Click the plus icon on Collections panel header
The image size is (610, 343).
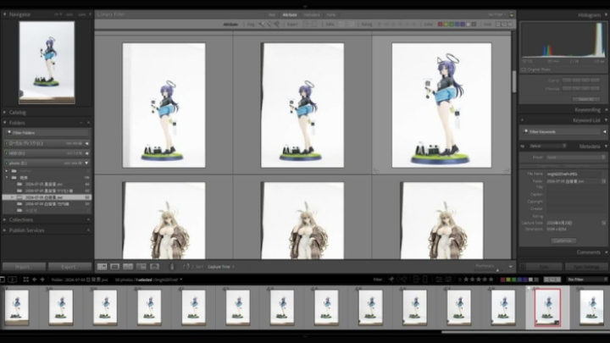[x=88, y=219]
